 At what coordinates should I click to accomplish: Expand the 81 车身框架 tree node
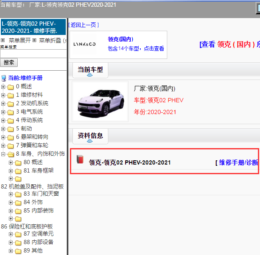pyautogui.click(x=11, y=171)
